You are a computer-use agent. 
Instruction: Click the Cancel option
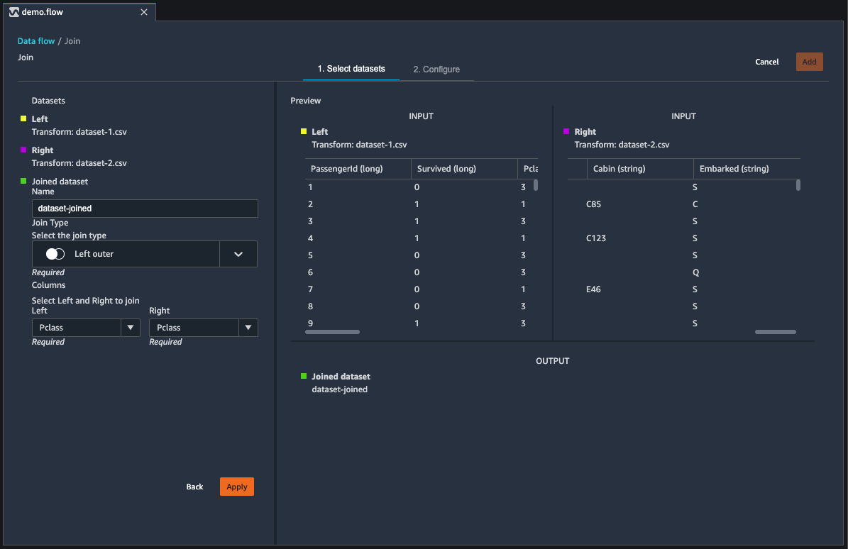(766, 62)
